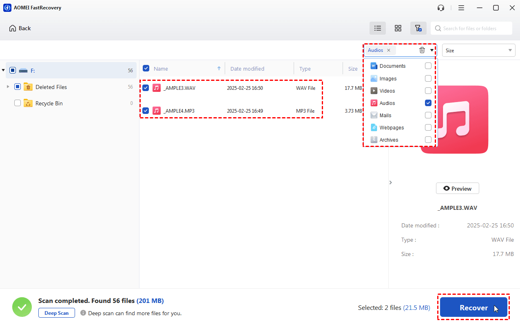Click the headset support icon

pos(440,7)
